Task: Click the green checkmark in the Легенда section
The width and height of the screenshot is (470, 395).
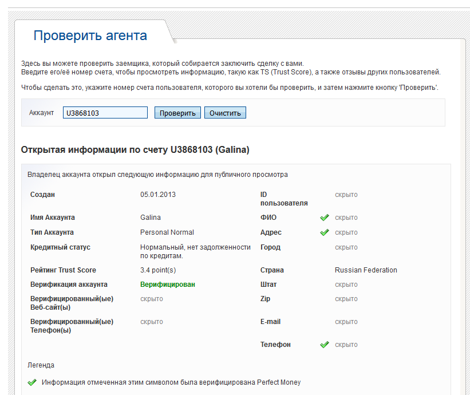Action: pyautogui.click(x=31, y=382)
